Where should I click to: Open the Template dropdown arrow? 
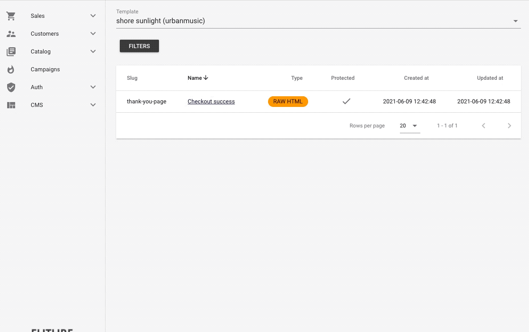pos(516,21)
